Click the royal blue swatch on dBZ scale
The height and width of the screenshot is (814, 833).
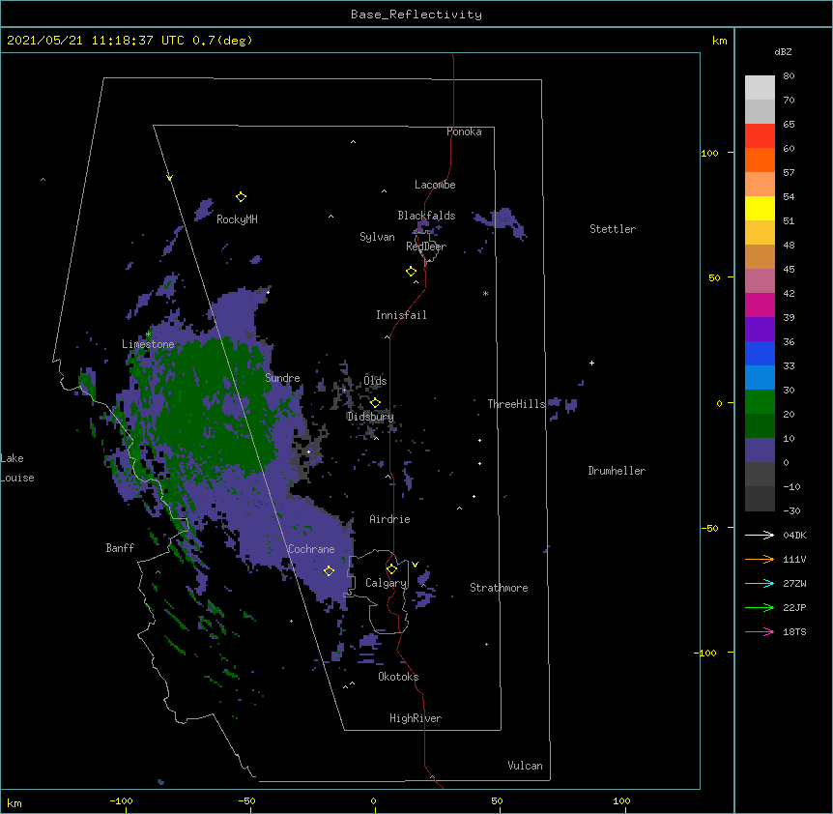pyautogui.click(x=760, y=353)
